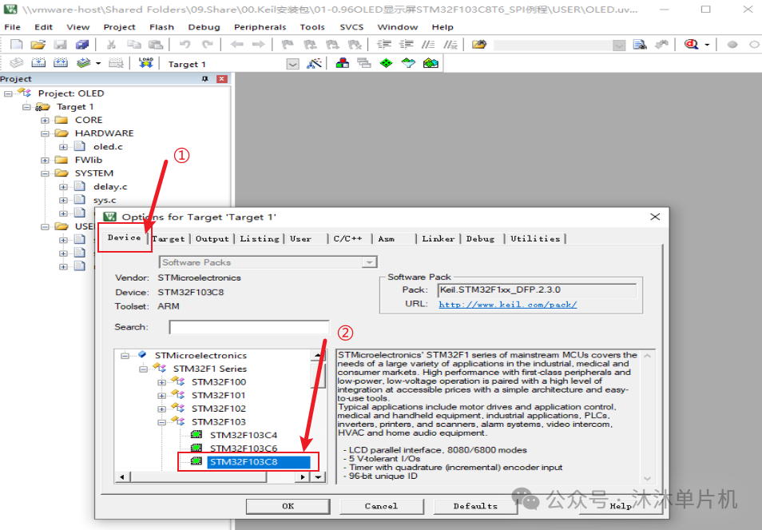Open the Batch Build dropdown arrow
The image size is (762, 530).
click(x=98, y=64)
